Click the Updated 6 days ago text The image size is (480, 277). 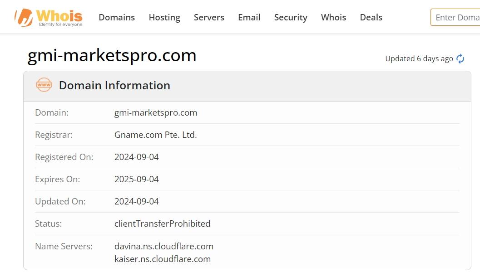pyautogui.click(x=419, y=58)
